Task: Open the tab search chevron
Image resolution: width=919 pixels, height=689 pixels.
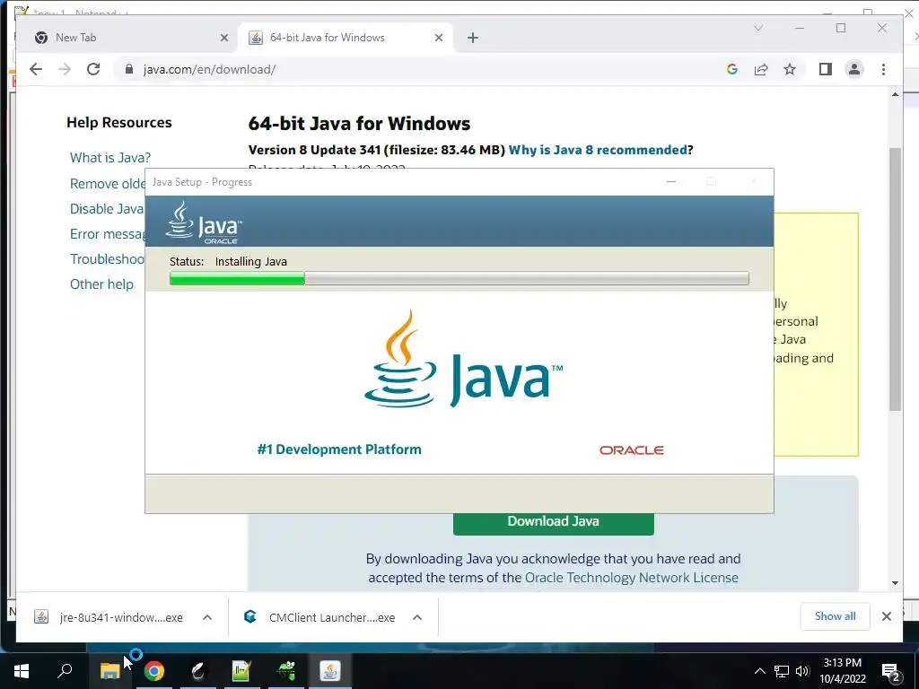Action: [x=757, y=28]
